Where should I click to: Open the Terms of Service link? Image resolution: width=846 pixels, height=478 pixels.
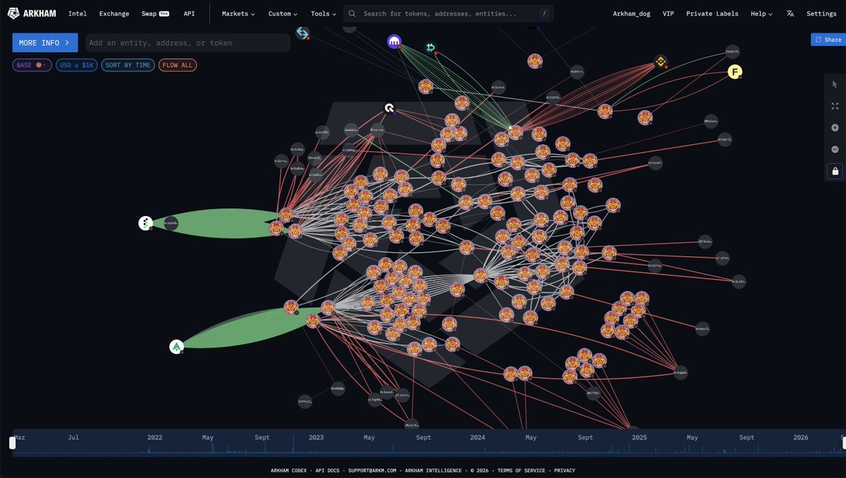point(521,470)
